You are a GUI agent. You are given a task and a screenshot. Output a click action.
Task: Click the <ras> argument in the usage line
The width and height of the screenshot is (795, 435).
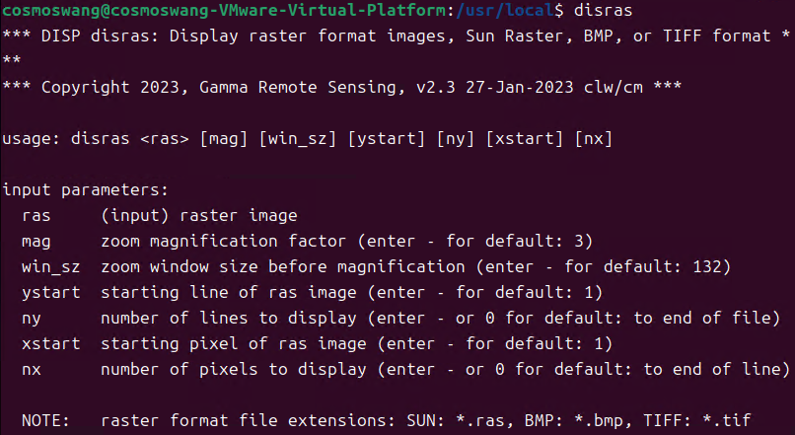(165, 138)
